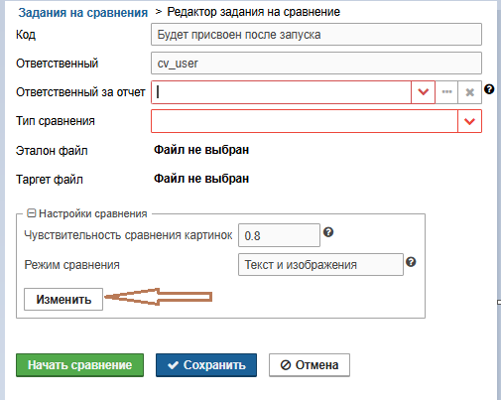Focus the Ответственный за отчет input field
The image size is (501, 400).
point(281,92)
